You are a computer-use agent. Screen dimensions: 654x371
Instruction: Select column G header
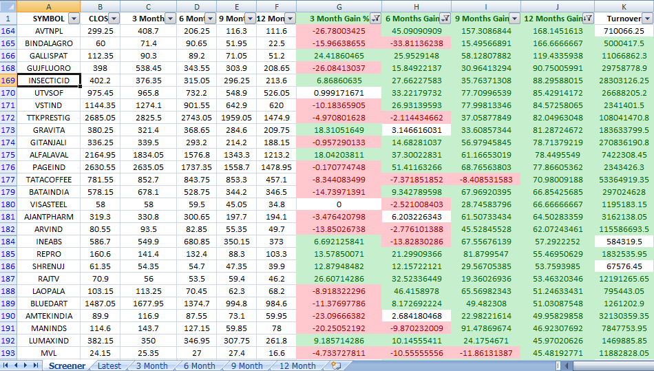click(x=339, y=6)
